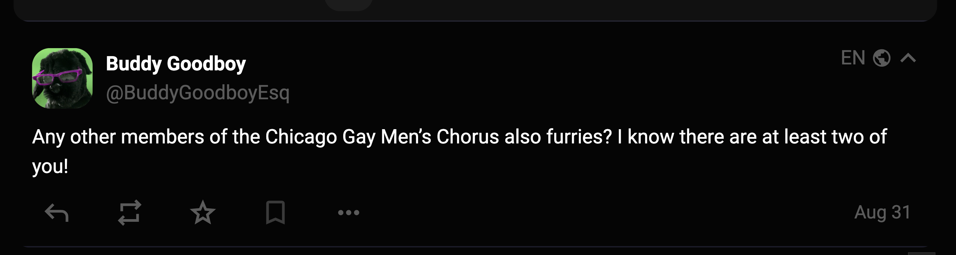Click the globe public visibility icon
956x255 pixels.
click(x=881, y=58)
